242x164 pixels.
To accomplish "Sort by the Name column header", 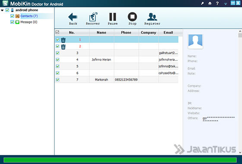I will point(102,32).
